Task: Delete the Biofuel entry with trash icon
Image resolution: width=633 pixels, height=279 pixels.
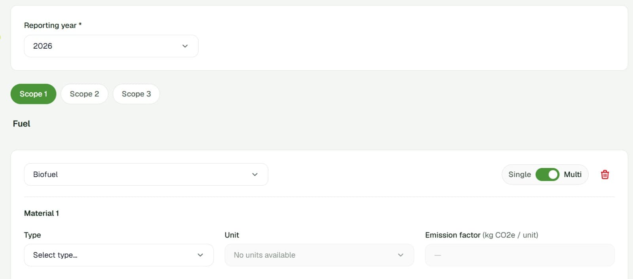Action: (605, 174)
